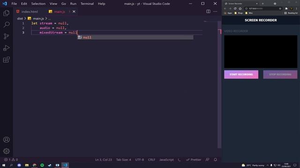300x168 pixels.
Task: Go forward in the browser
Action: click(x=230, y=8)
